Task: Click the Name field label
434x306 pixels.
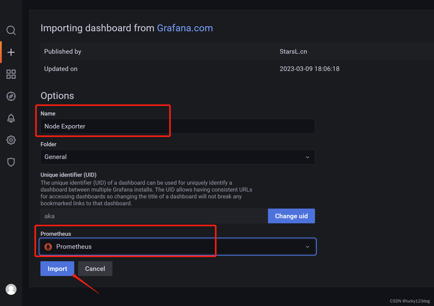Action: tap(48, 113)
